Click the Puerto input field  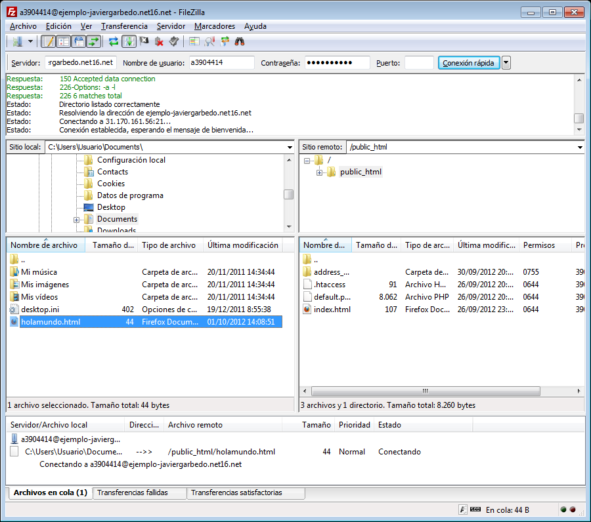coord(419,63)
